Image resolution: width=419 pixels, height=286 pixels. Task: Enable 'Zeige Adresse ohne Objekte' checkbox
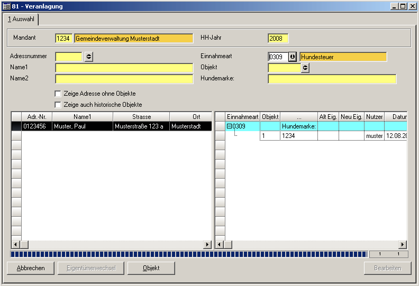coord(58,94)
